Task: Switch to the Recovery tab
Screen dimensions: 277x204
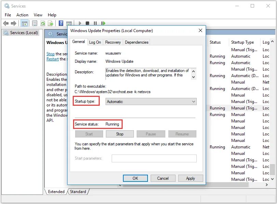Action: pyautogui.click(x=113, y=42)
